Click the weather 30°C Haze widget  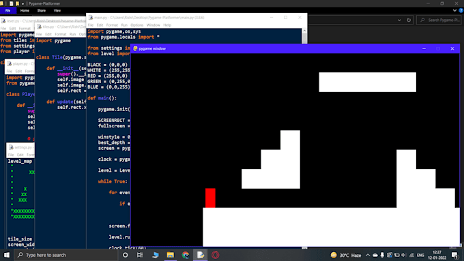(346, 255)
